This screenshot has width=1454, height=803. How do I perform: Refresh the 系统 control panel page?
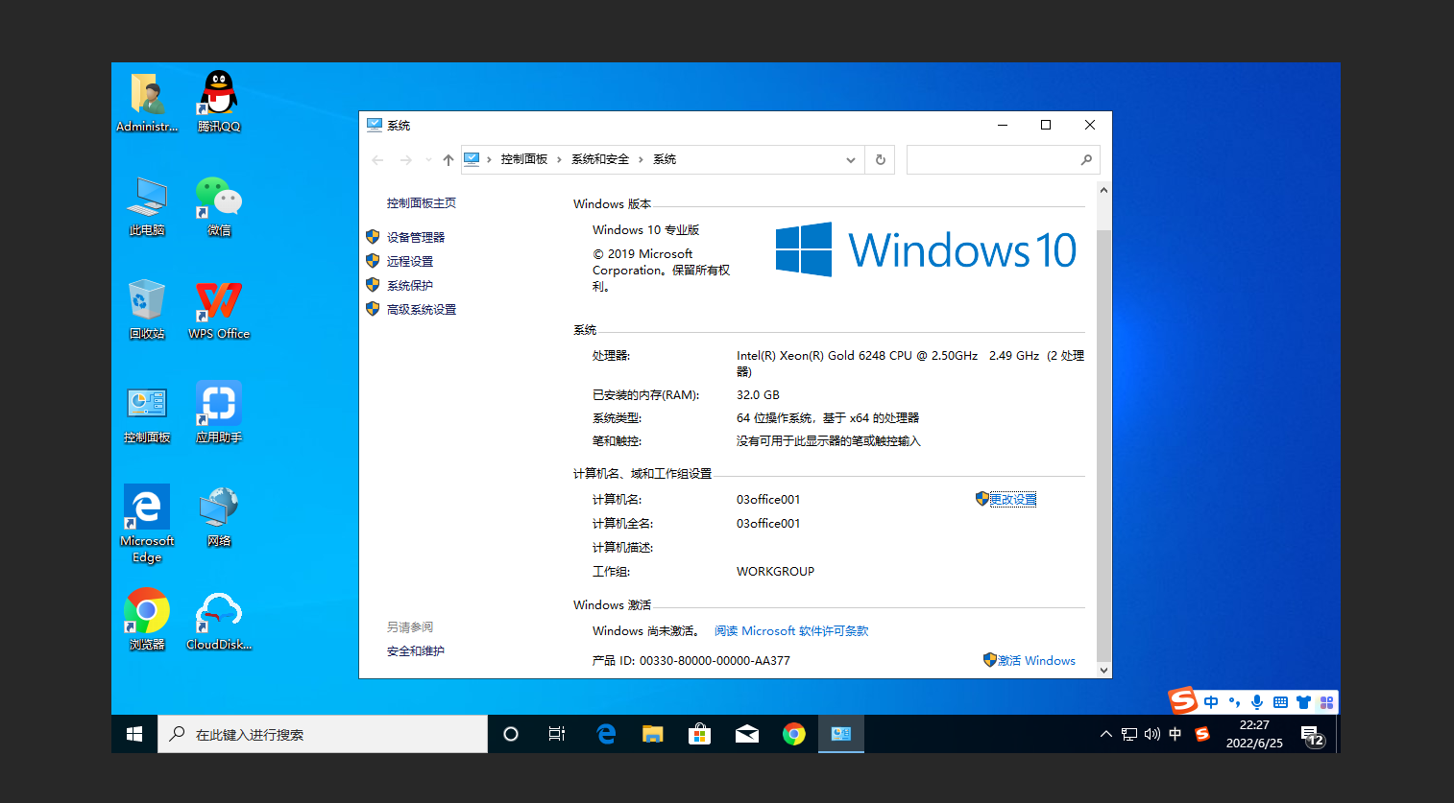point(880,160)
